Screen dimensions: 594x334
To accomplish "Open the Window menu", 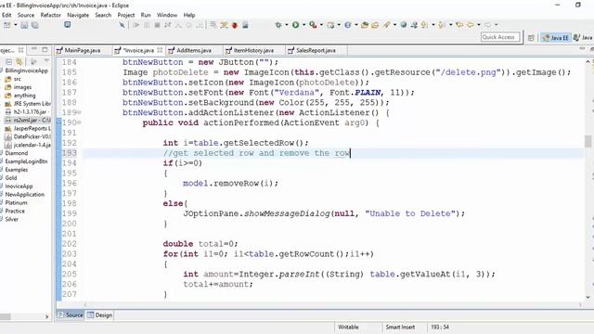I will pyautogui.click(x=167, y=15).
